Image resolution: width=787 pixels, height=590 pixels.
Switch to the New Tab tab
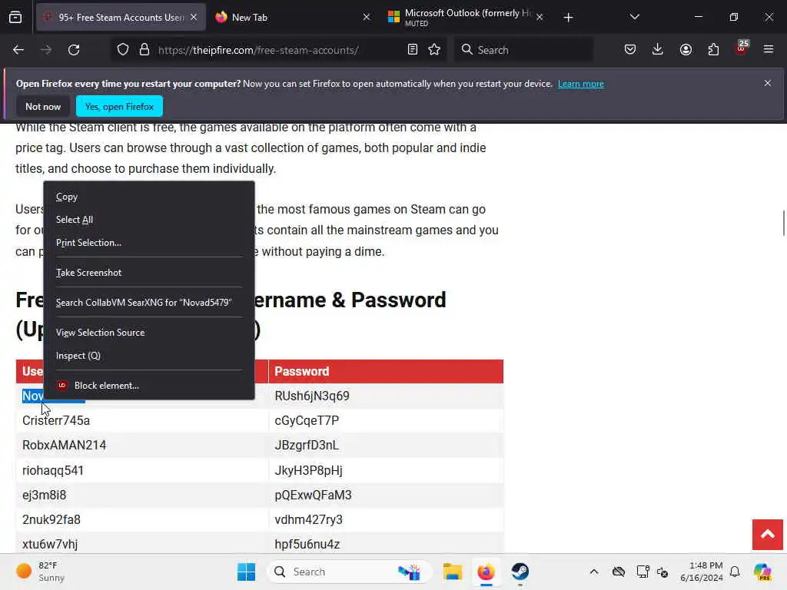(x=294, y=17)
